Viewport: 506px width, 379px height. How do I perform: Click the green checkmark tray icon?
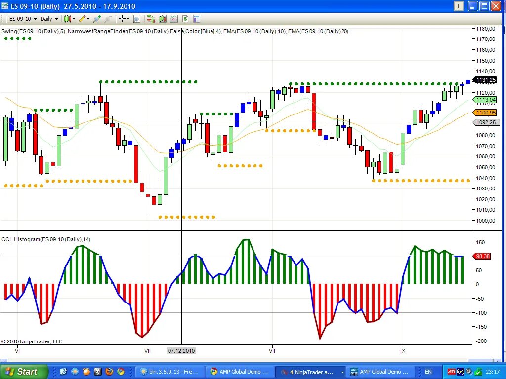coord(479,372)
